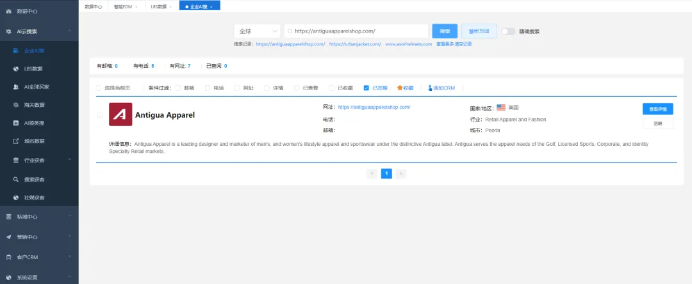Click the magnifier icon inside search box
This screenshot has width=692, height=284.
[x=290, y=31]
